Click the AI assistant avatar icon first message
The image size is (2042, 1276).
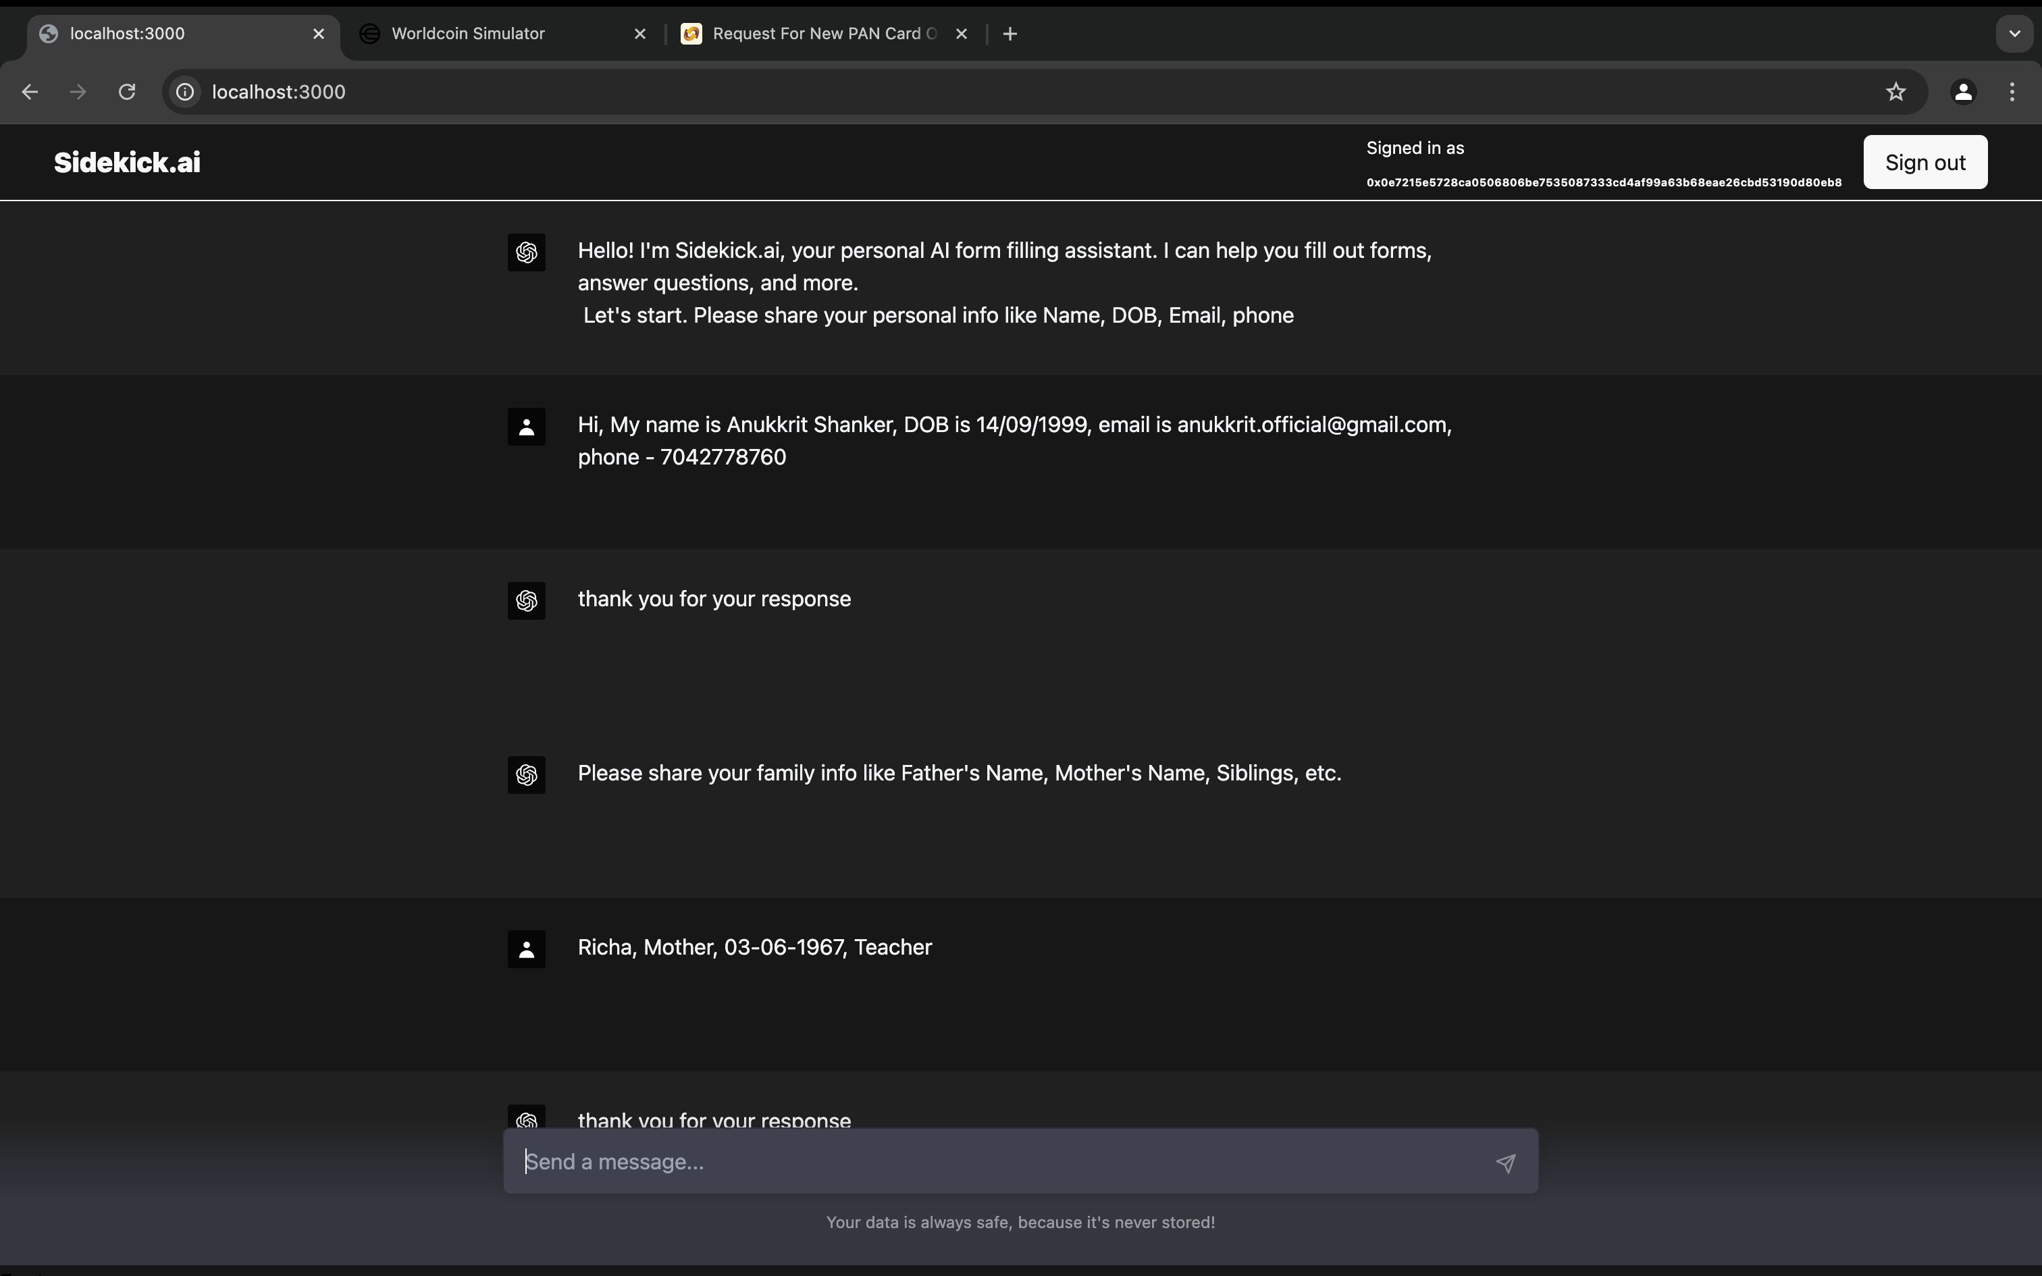(x=526, y=250)
